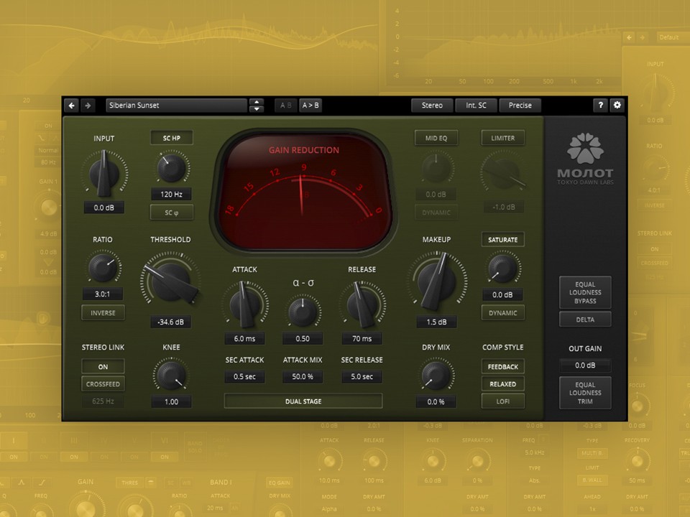Image resolution: width=690 pixels, height=517 pixels.
Task: Step preset down with small down arrow
Action: click(256, 109)
